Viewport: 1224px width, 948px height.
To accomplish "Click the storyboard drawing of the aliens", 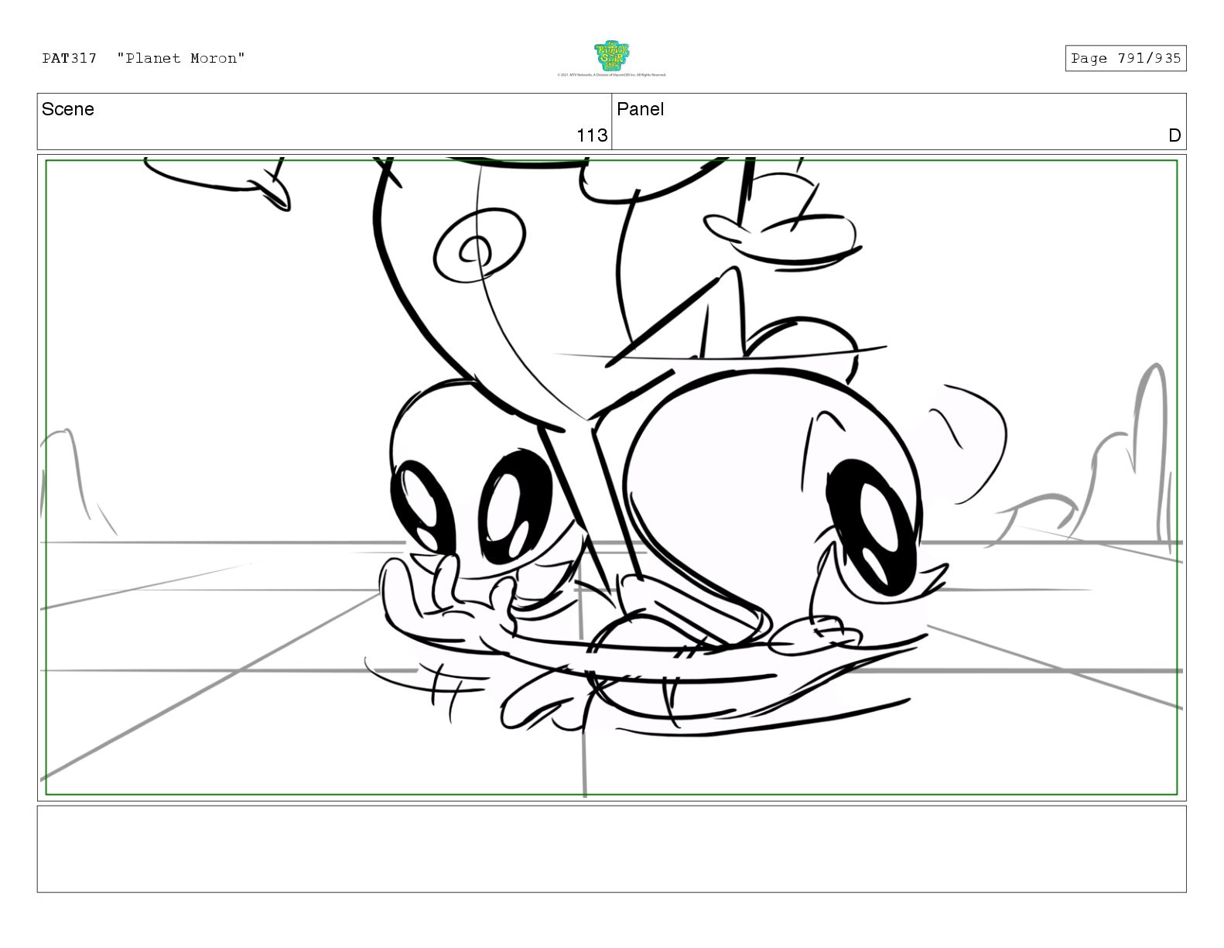I will 611,477.
